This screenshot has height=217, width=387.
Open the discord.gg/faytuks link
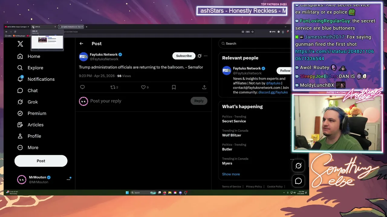(x=273, y=92)
